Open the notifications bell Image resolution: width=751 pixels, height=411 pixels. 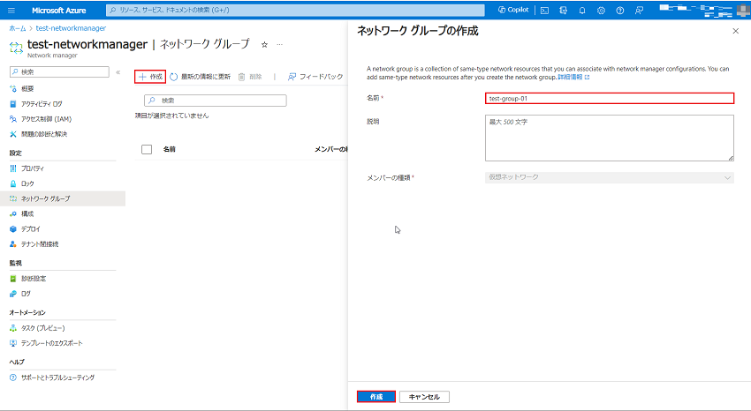point(582,11)
